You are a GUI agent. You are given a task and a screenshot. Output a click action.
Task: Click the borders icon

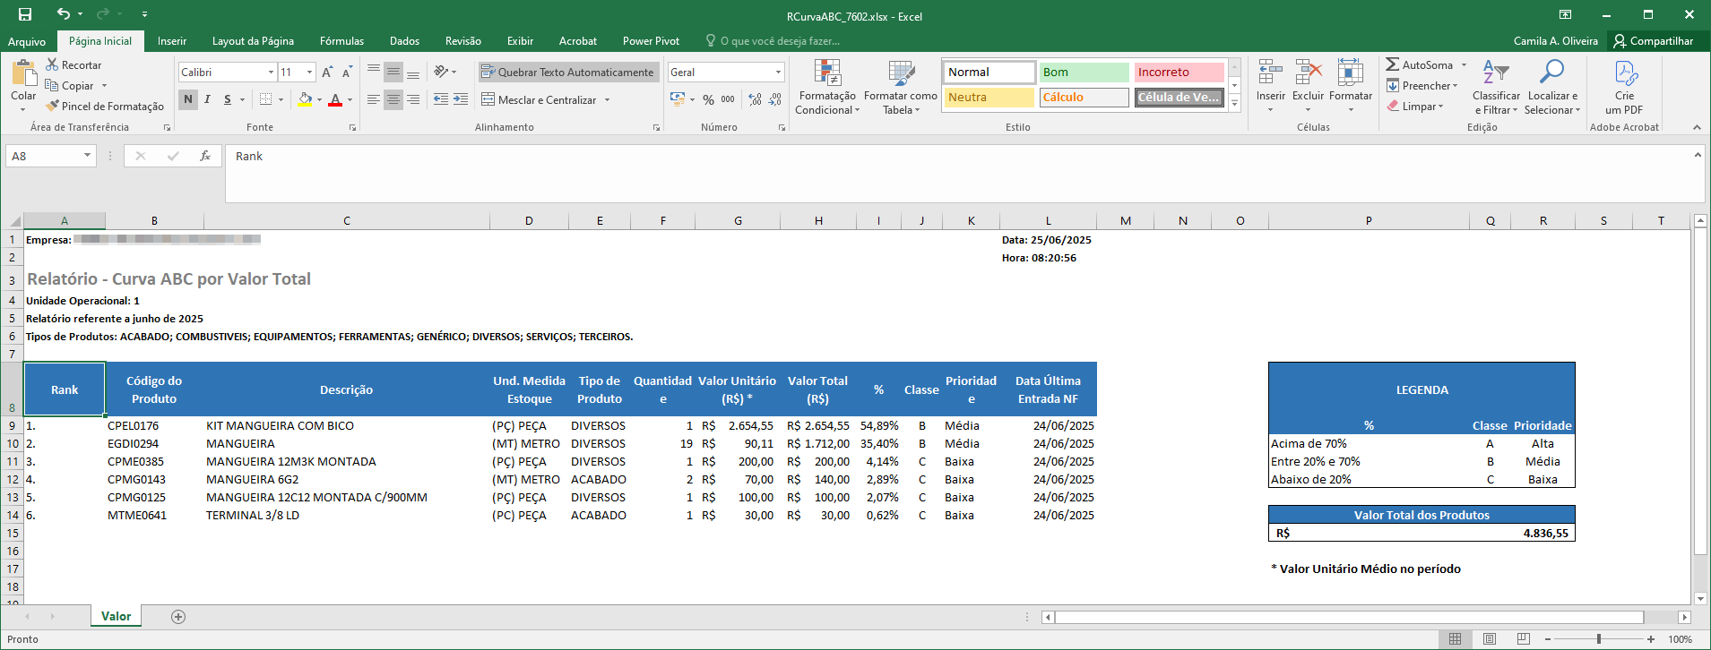pyautogui.click(x=265, y=99)
